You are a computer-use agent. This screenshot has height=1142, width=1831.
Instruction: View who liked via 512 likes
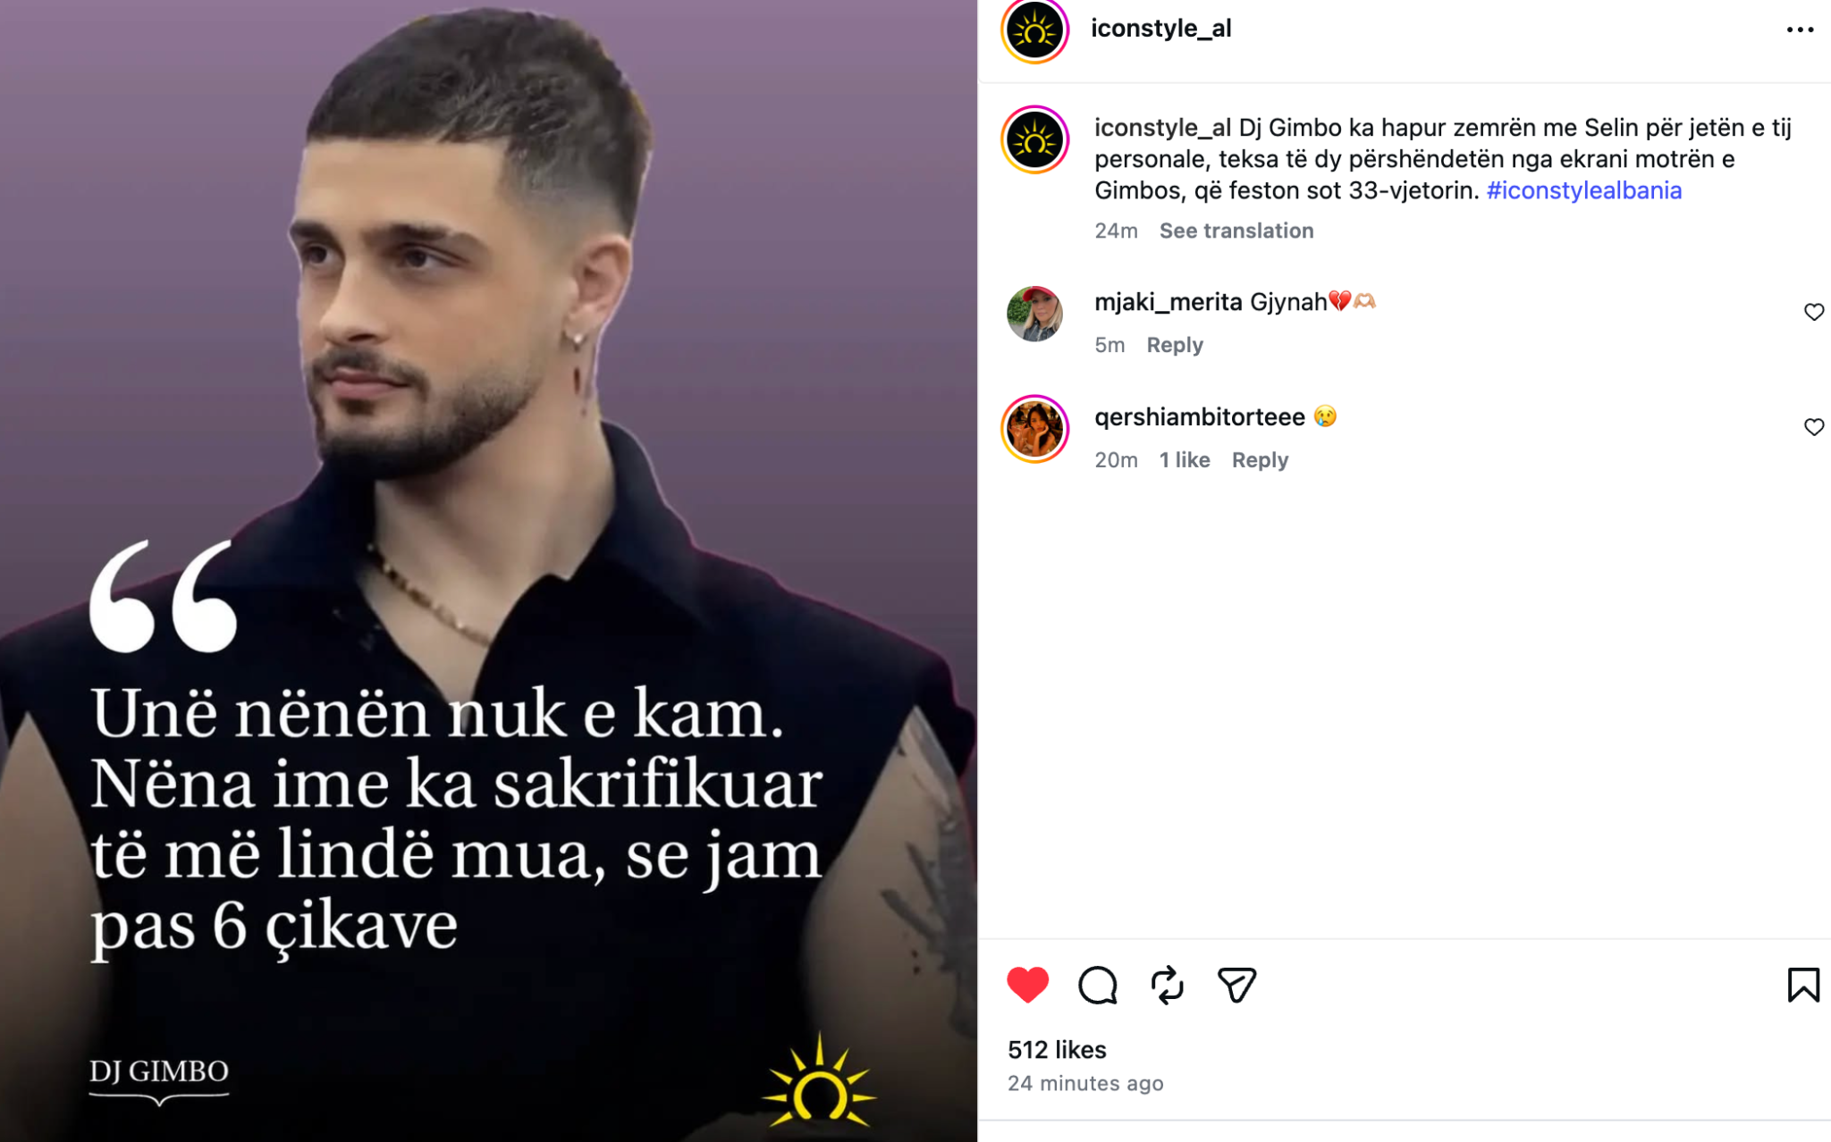(x=1057, y=1050)
